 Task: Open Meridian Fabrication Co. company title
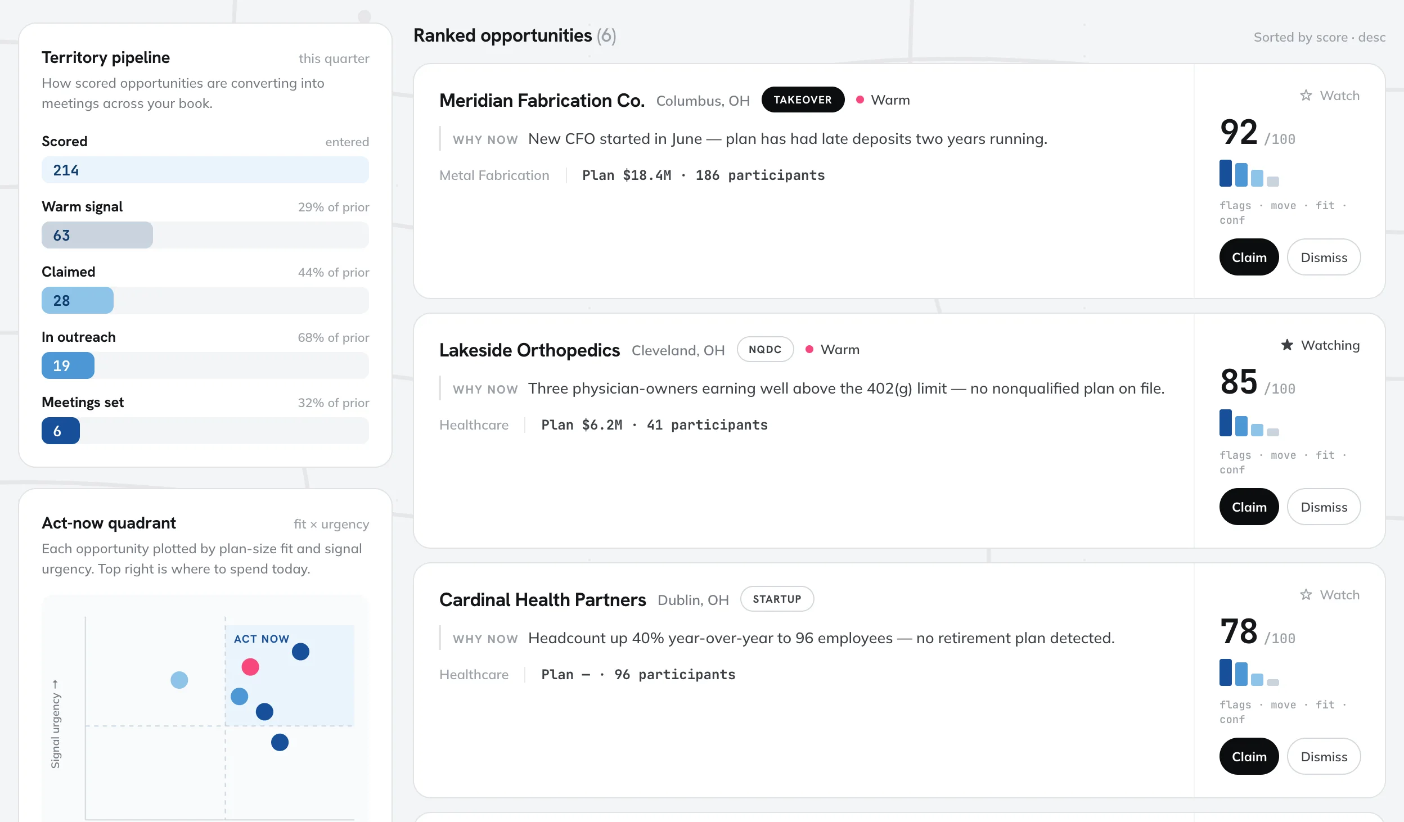(x=542, y=101)
